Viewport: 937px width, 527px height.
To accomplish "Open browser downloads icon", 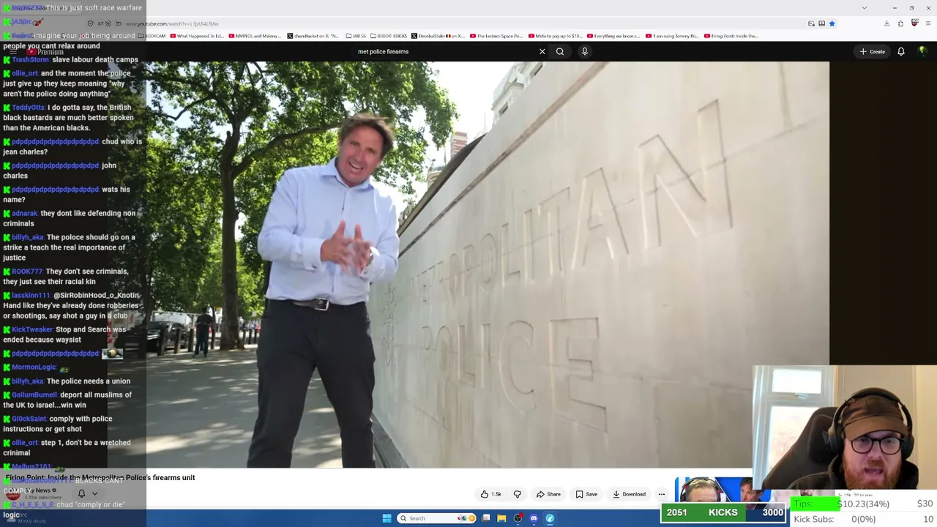I will pos(886,23).
